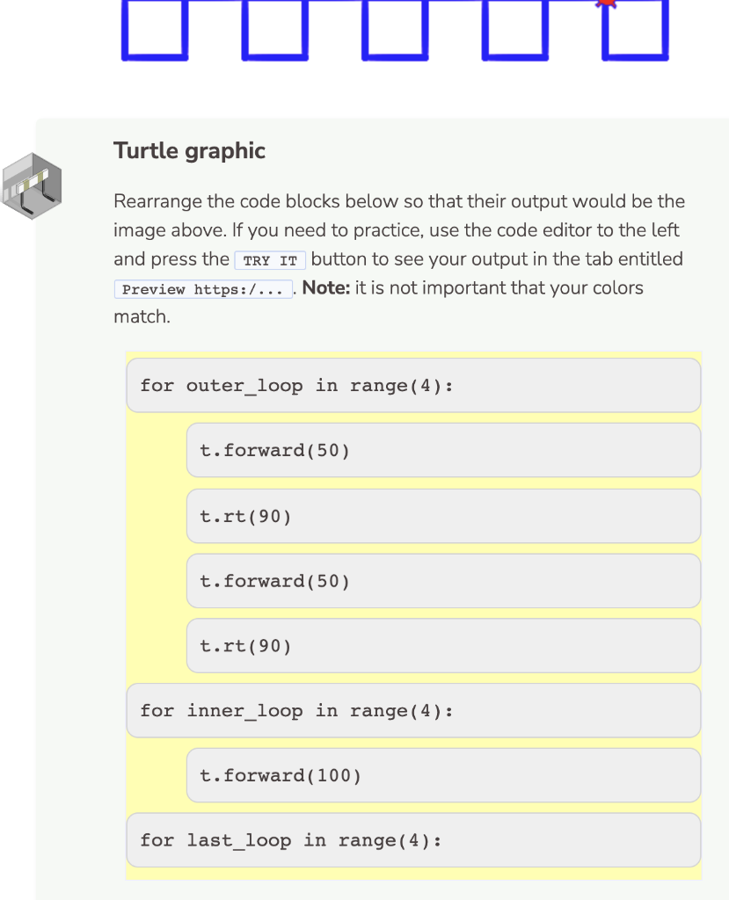Pick the t.forward(50) block directly below outer_loop
Viewport: 729px width, 900px height.
pos(443,450)
